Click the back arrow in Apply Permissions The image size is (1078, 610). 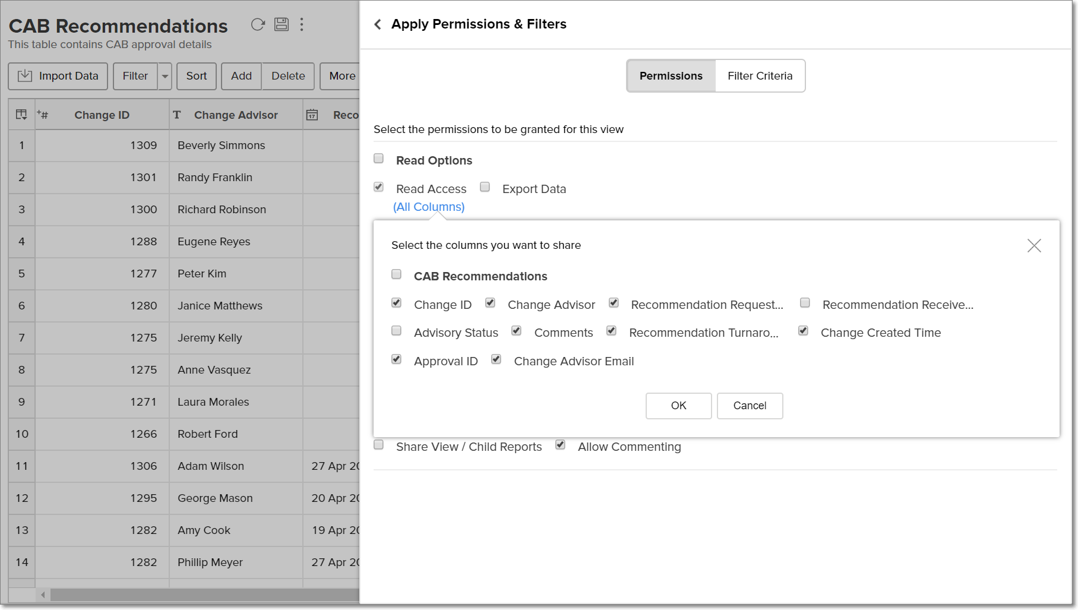coord(378,24)
